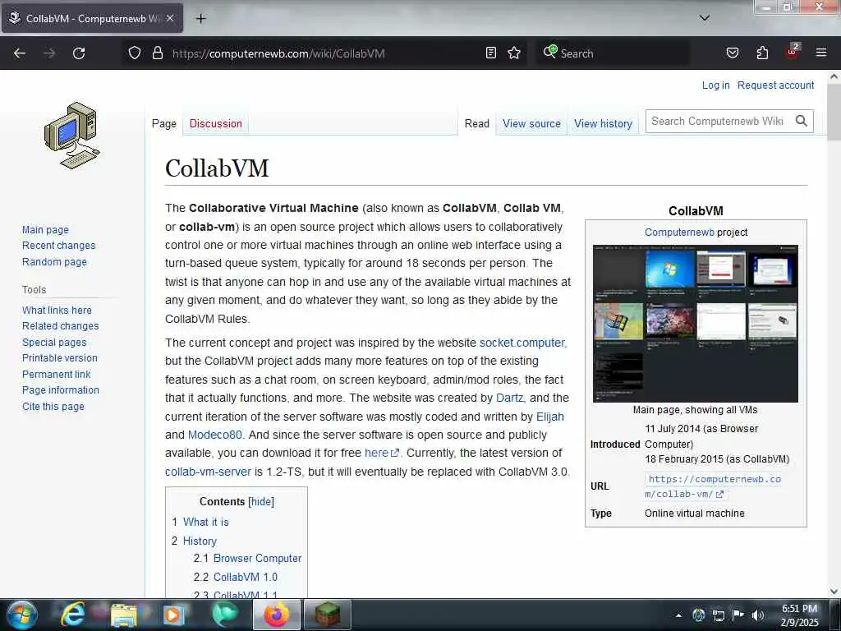
Task: Open a new tab with plus button
Action: coord(200,19)
